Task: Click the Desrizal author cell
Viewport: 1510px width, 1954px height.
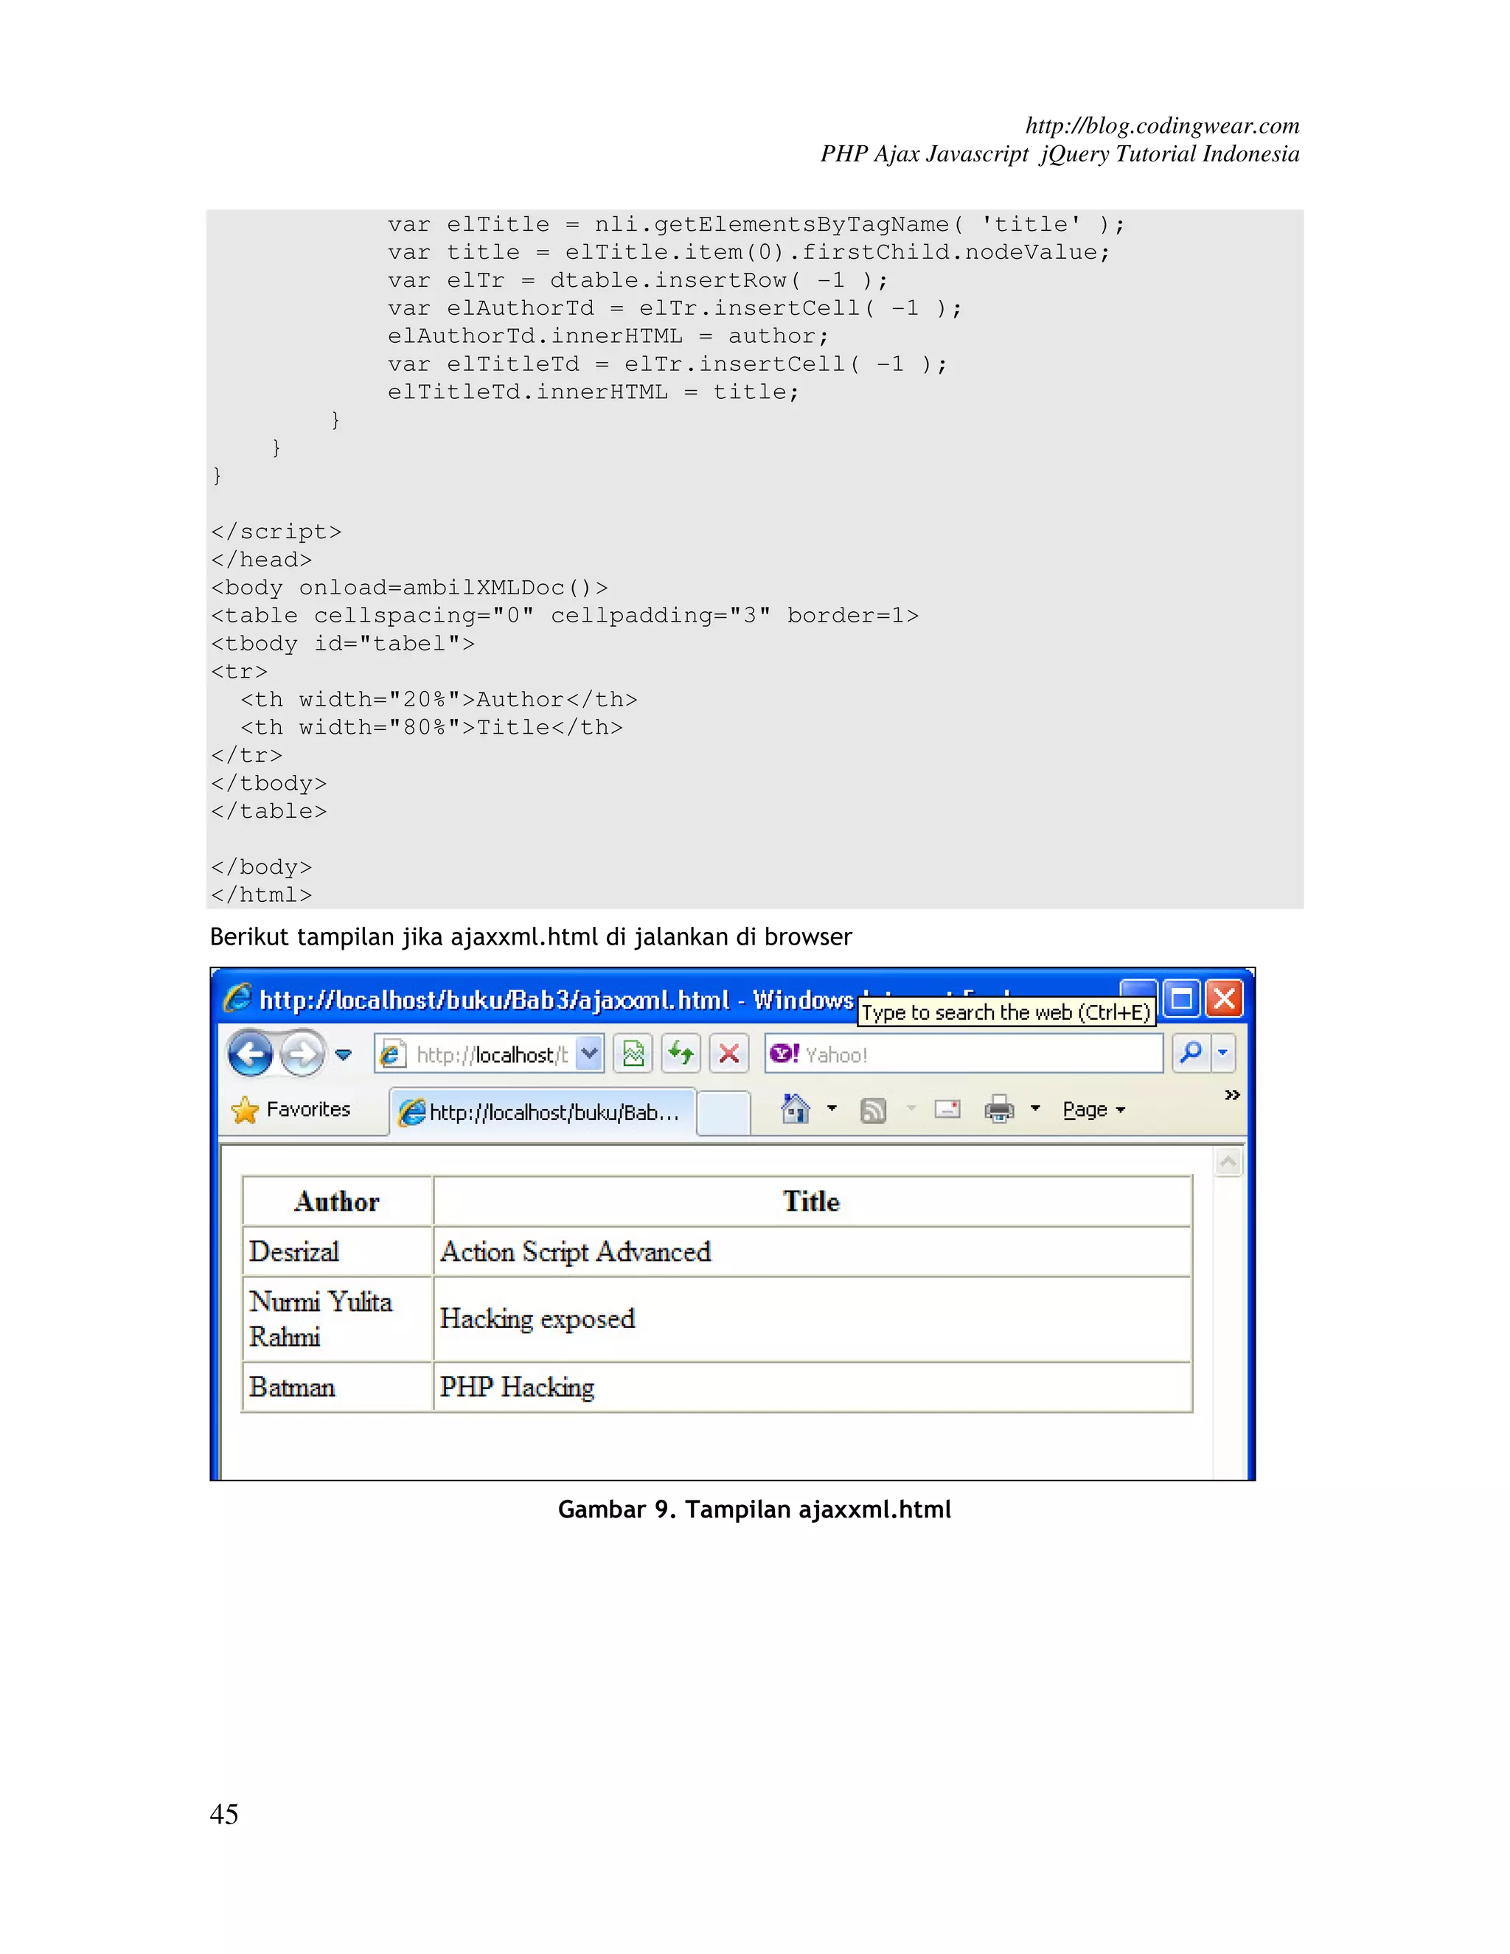Action: (x=337, y=1251)
